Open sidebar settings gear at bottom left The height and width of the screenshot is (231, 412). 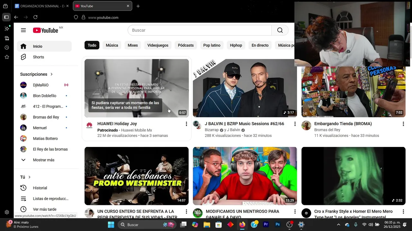click(7, 212)
